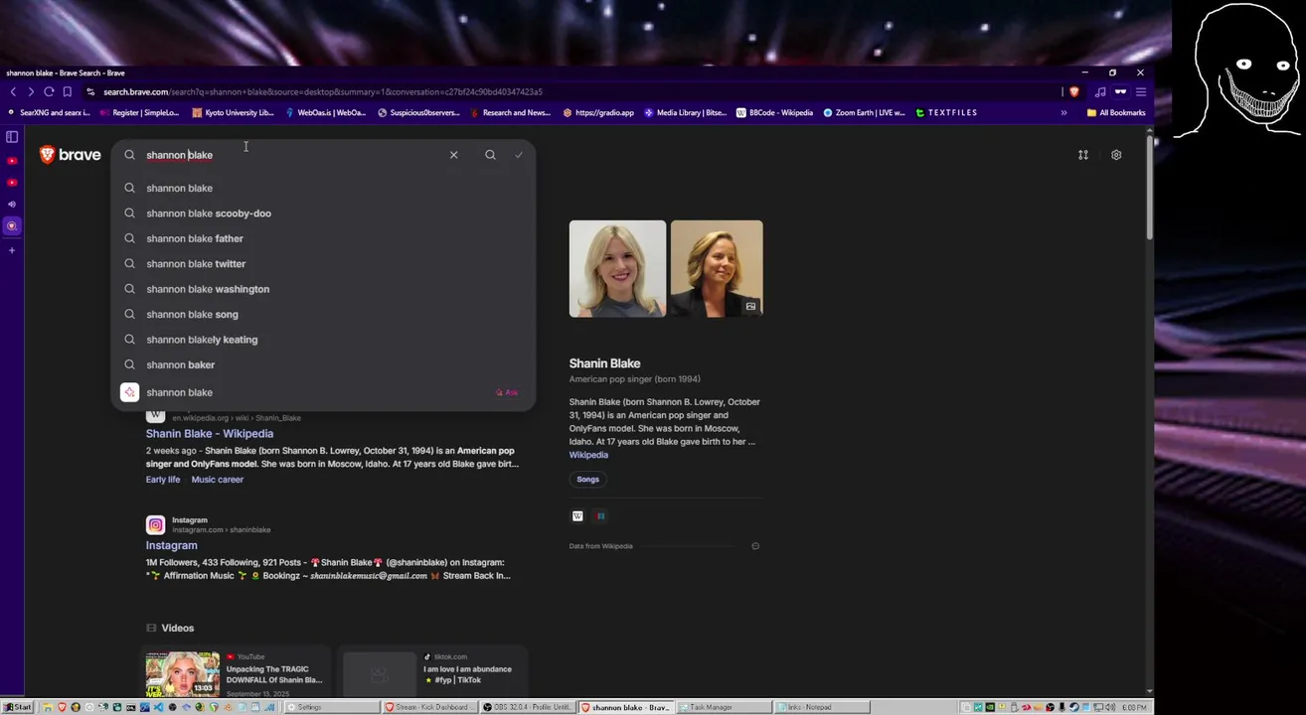The height and width of the screenshot is (715, 1306).
Task: Click the Windows Start button
Action: (18, 707)
